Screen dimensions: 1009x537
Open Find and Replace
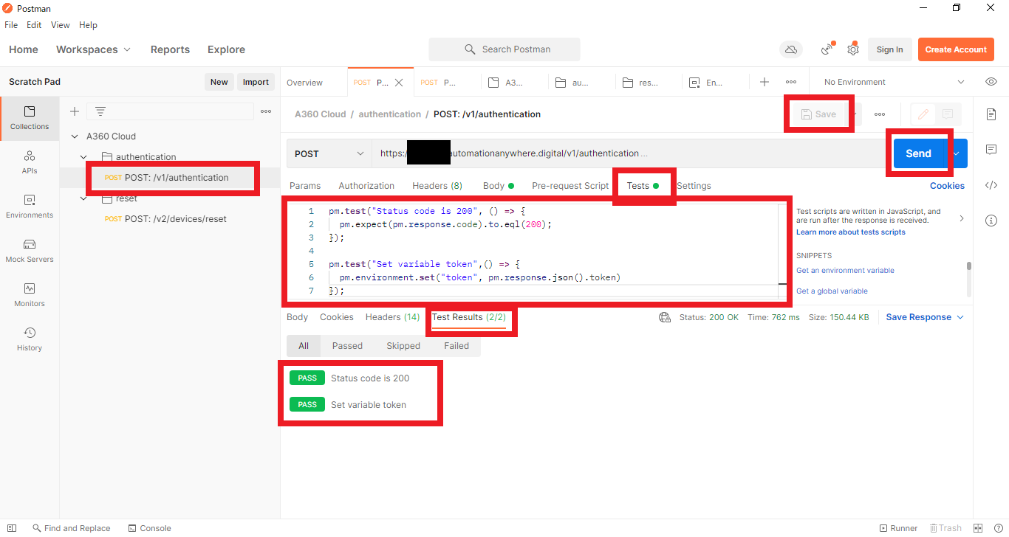(x=71, y=528)
